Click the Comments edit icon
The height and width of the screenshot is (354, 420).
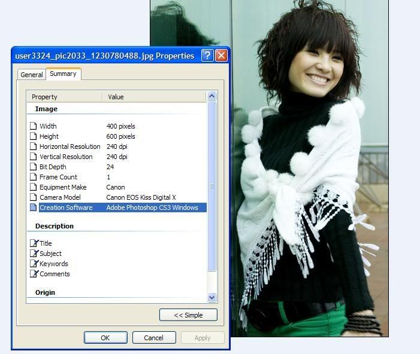click(x=34, y=274)
